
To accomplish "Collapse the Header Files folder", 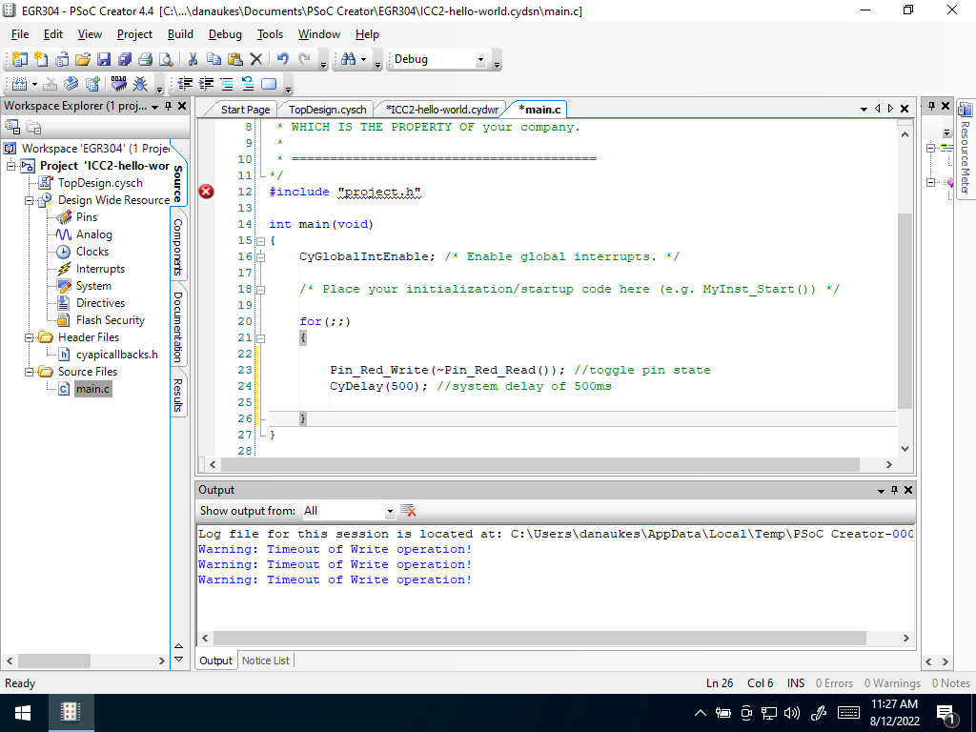I will click(x=29, y=337).
